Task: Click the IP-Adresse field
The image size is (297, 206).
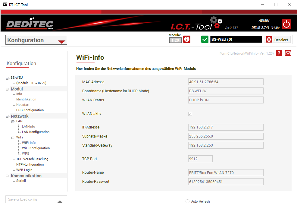Action: click(226, 127)
